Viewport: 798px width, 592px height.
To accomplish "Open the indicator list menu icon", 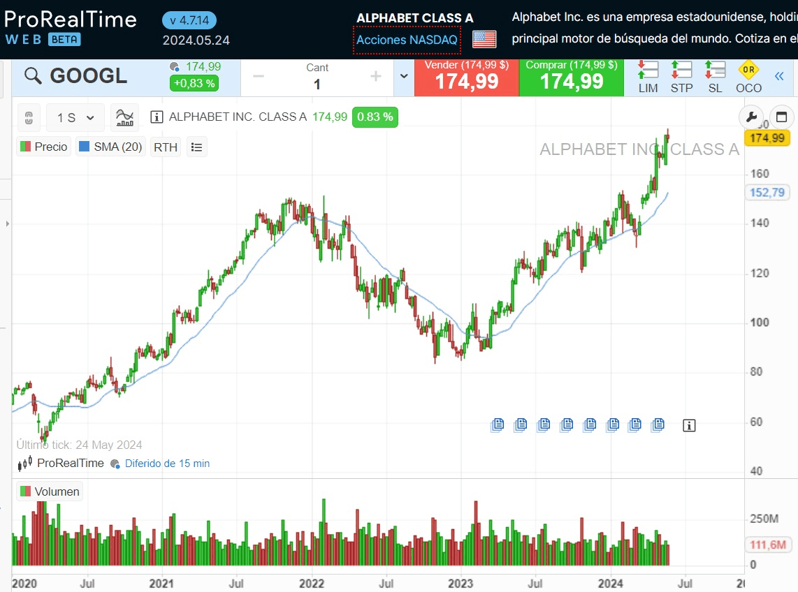I will pos(197,147).
